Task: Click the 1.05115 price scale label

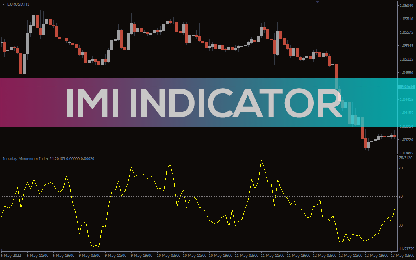Action: click(406, 59)
